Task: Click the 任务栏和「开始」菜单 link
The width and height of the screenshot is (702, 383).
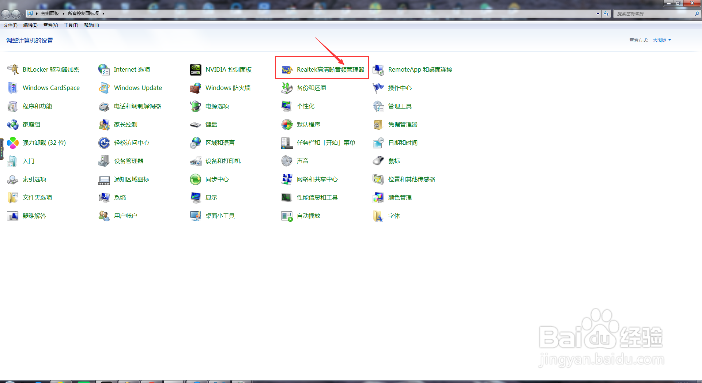Action: pos(326,143)
